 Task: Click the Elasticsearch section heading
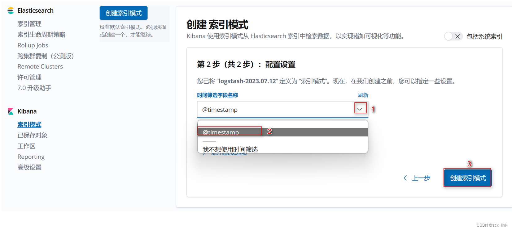[35, 10]
